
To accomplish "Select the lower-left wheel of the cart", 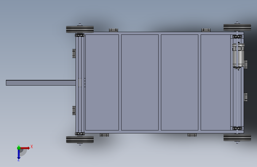I will click(x=80, y=140).
